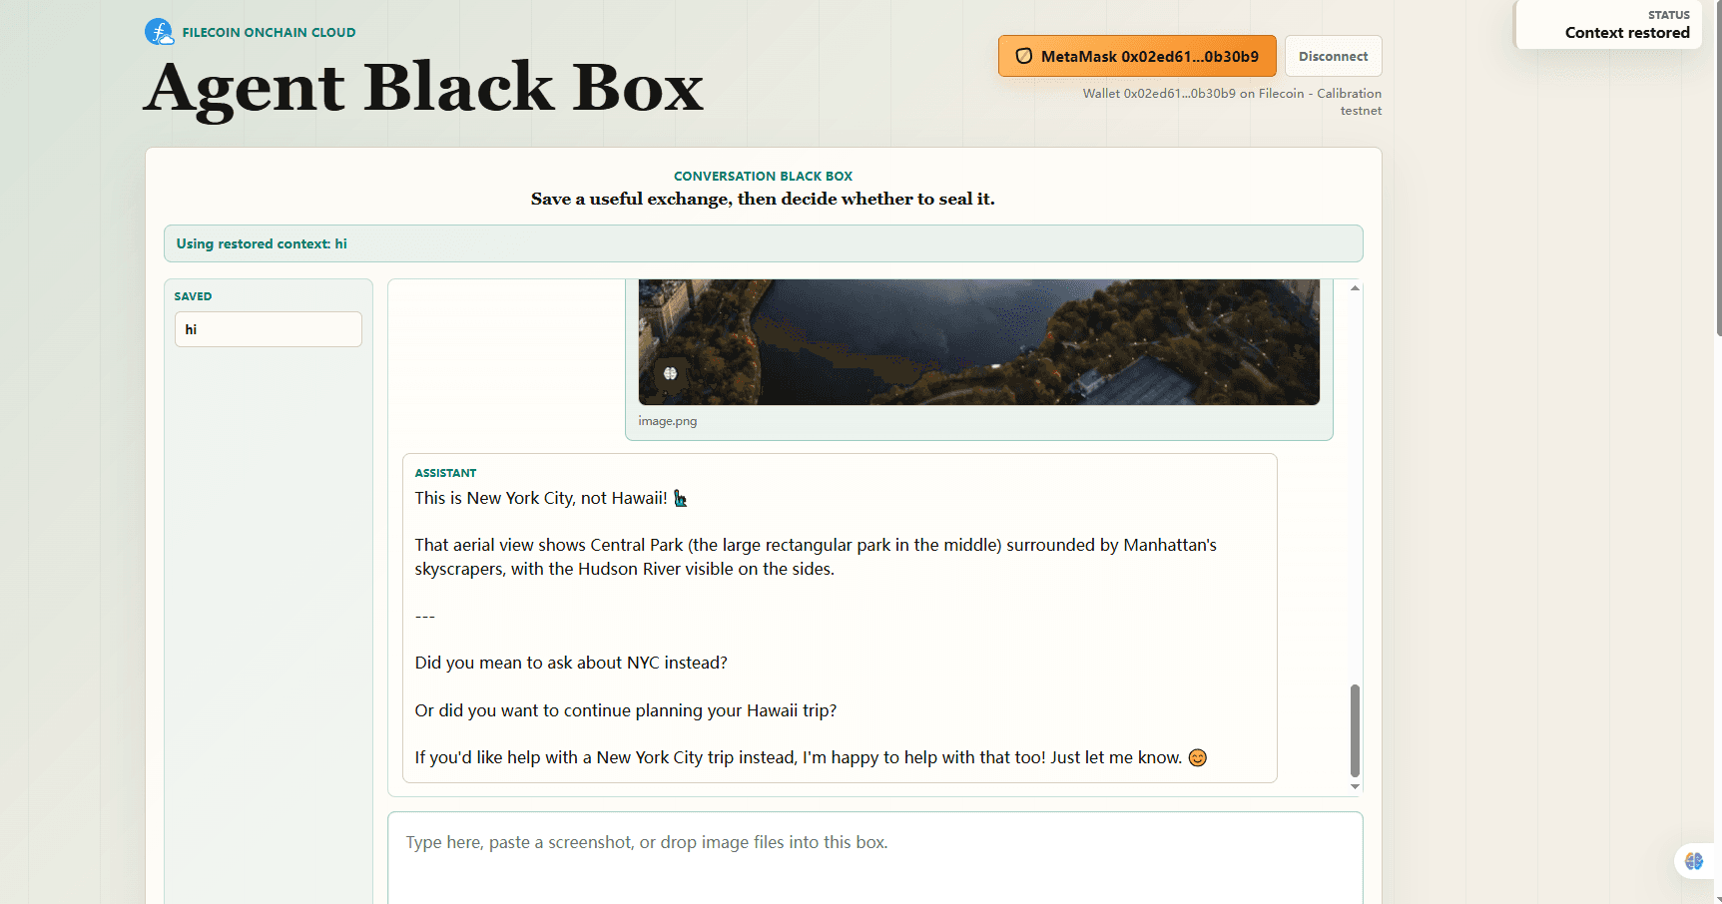Click the MetaMask fox icon in wallet button
This screenshot has width=1722, height=904.
click(1024, 56)
